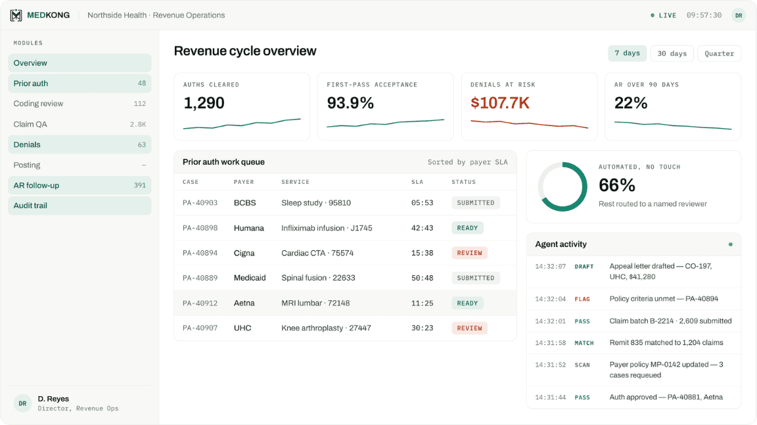Open the Auths Cleared card
The width and height of the screenshot is (757, 425).
[242, 106]
